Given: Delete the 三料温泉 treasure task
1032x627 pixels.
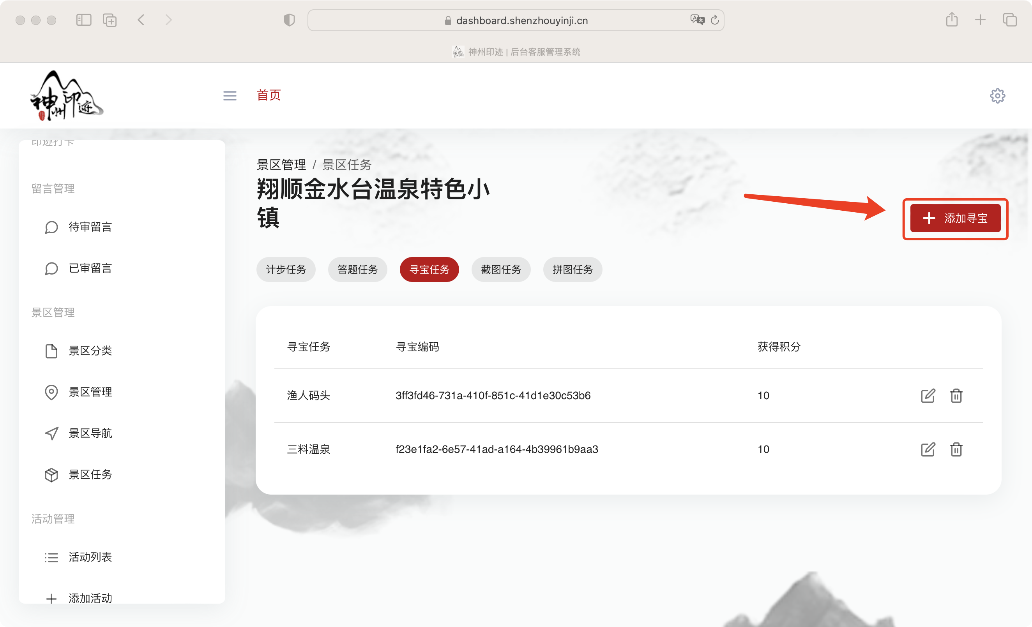Looking at the screenshot, I should pyautogui.click(x=956, y=449).
